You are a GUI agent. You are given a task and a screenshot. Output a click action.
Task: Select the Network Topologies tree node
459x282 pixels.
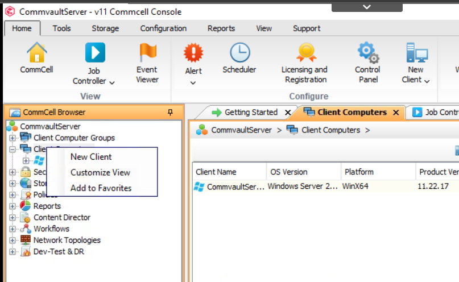pos(67,240)
